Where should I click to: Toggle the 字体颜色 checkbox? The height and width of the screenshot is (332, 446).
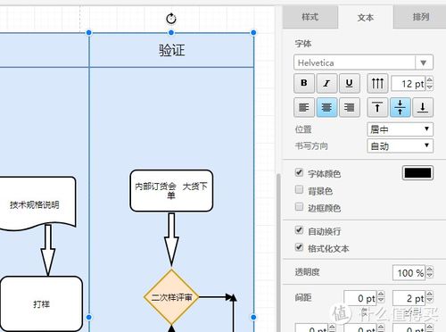point(299,172)
